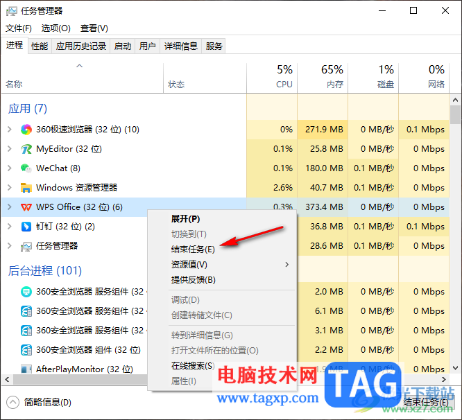Choose 展开(P) in the context menu
Image resolution: width=462 pixels, height=420 pixels.
coord(186,219)
